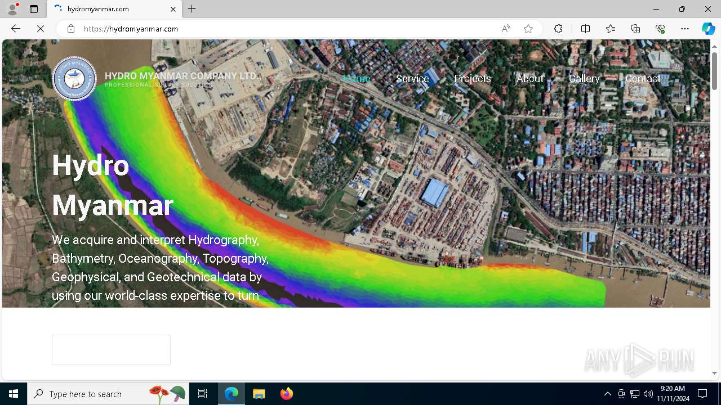Click the taskbar search box
Viewport: 721px width, 405px height.
coord(108,394)
